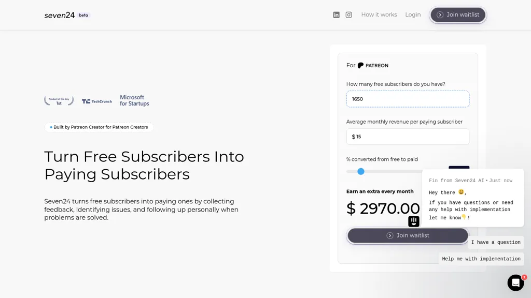Open the LinkedIn icon in header
531x298 pixels.
tap(336, 15)
